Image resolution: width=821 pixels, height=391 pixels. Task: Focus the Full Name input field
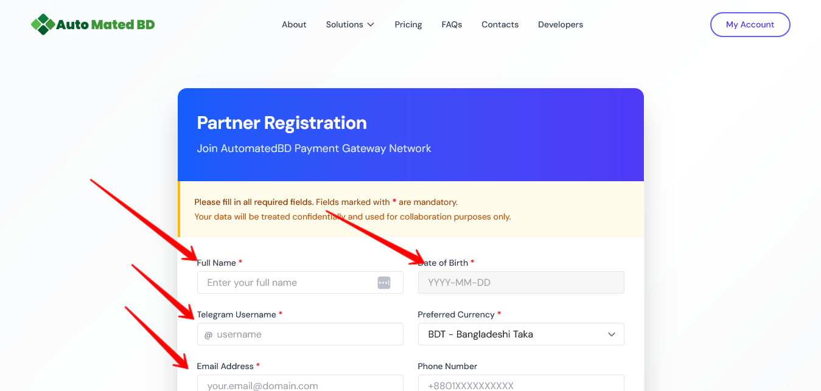coord(286,283)
